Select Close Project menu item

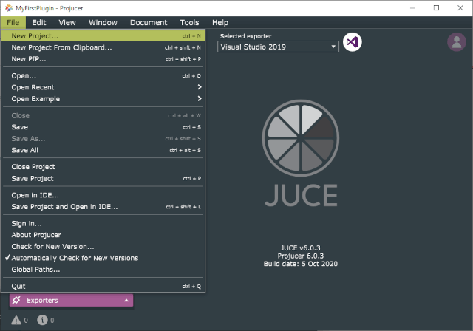[x=103, y=167]
